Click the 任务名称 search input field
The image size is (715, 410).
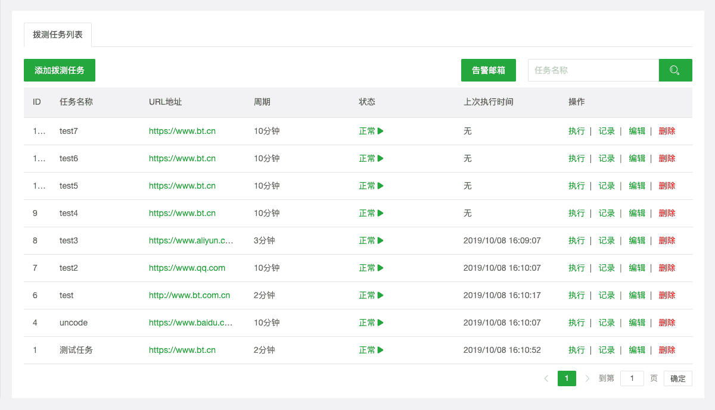pyautogui.click(x=593, y=70)
